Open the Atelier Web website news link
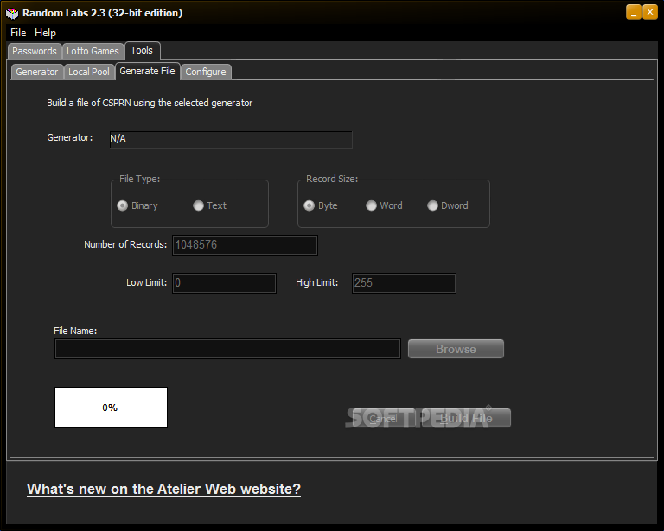Image resolution: width=664 pixels, height=531 pixels. pyautogui.click(x=164, y=490)
